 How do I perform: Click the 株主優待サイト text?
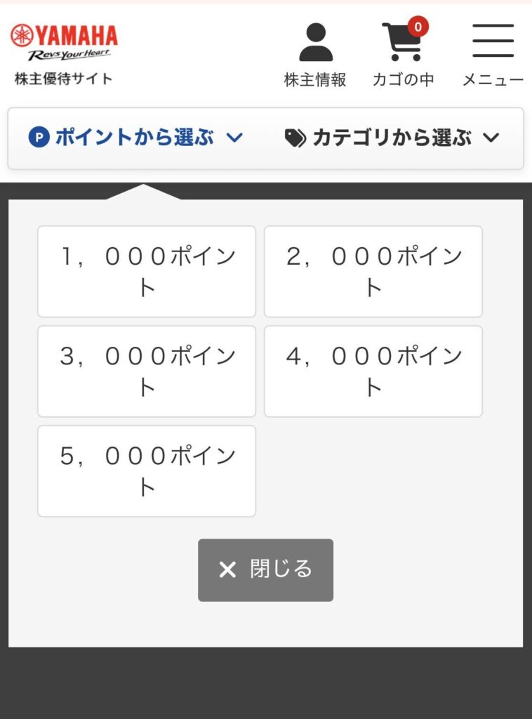point(63,79)
